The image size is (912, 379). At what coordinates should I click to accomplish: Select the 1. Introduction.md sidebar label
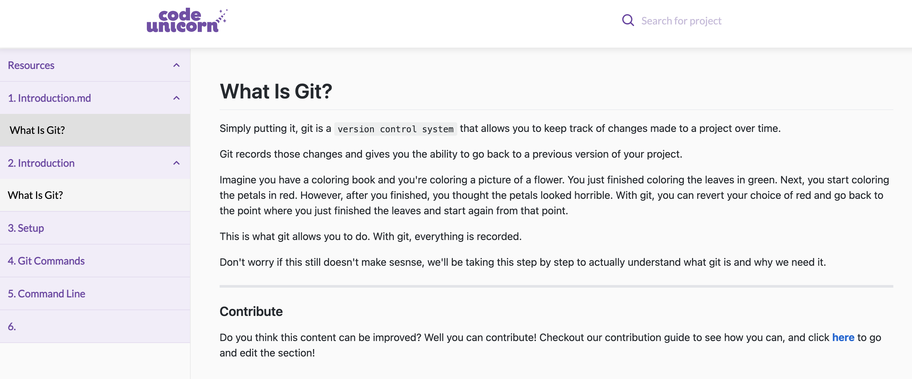[x=49, y=98]
